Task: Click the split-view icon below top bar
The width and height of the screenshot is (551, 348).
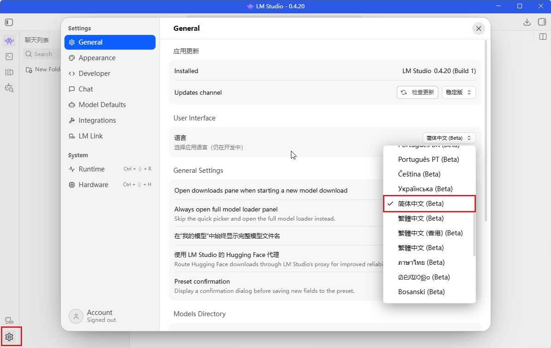Action: [543, 36]
